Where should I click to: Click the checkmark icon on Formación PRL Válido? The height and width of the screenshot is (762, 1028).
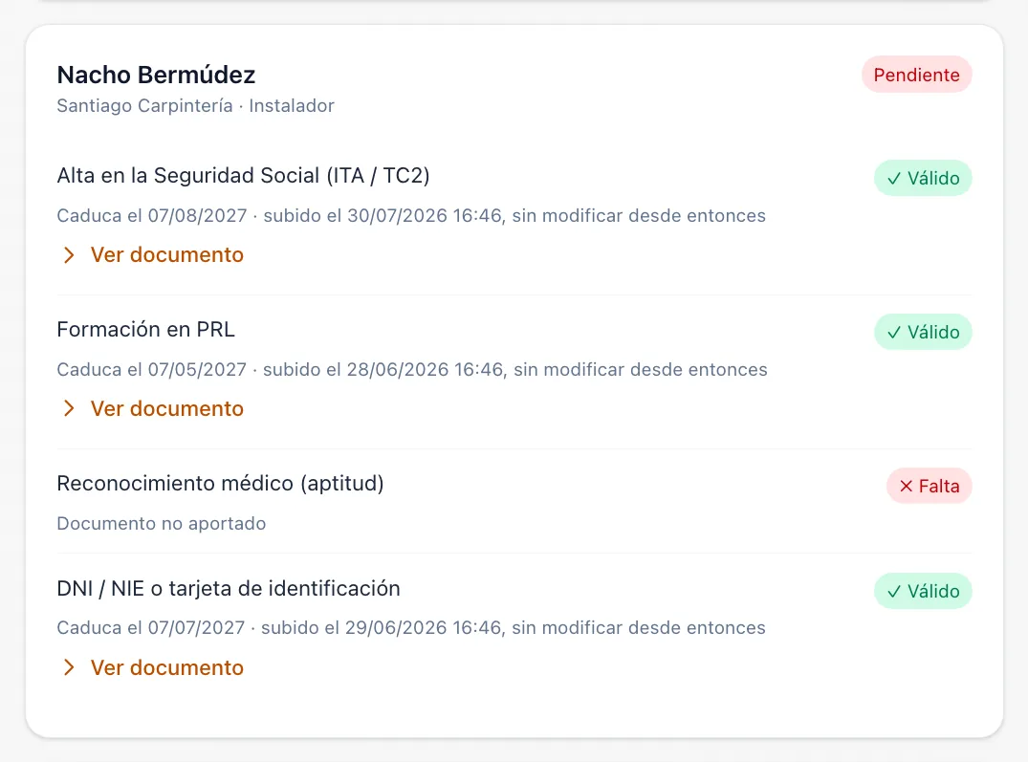893,333
